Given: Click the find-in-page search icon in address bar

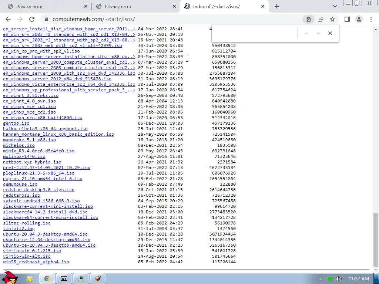Looking at the screenshot, I should pyautogui.click(x=309, y=19).
